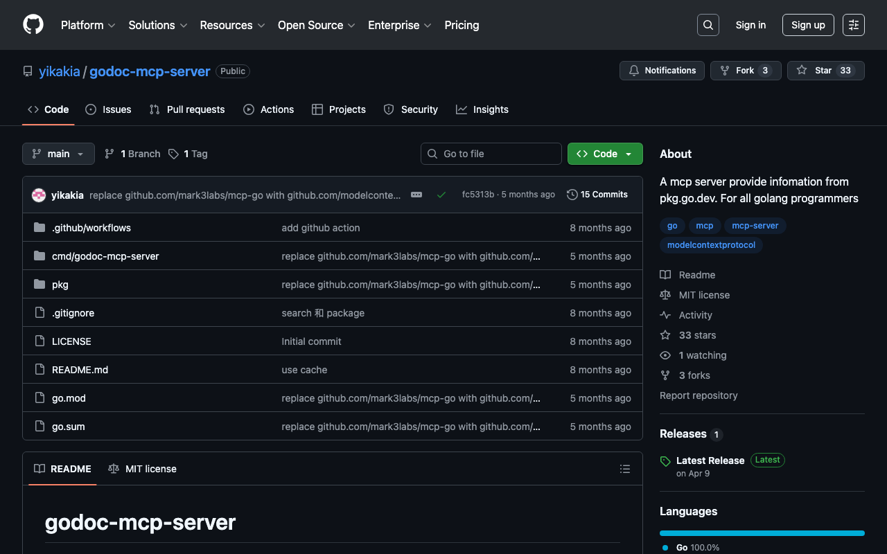Click the green check status icon
Screen dimensions: 887x554
(441, 195)
